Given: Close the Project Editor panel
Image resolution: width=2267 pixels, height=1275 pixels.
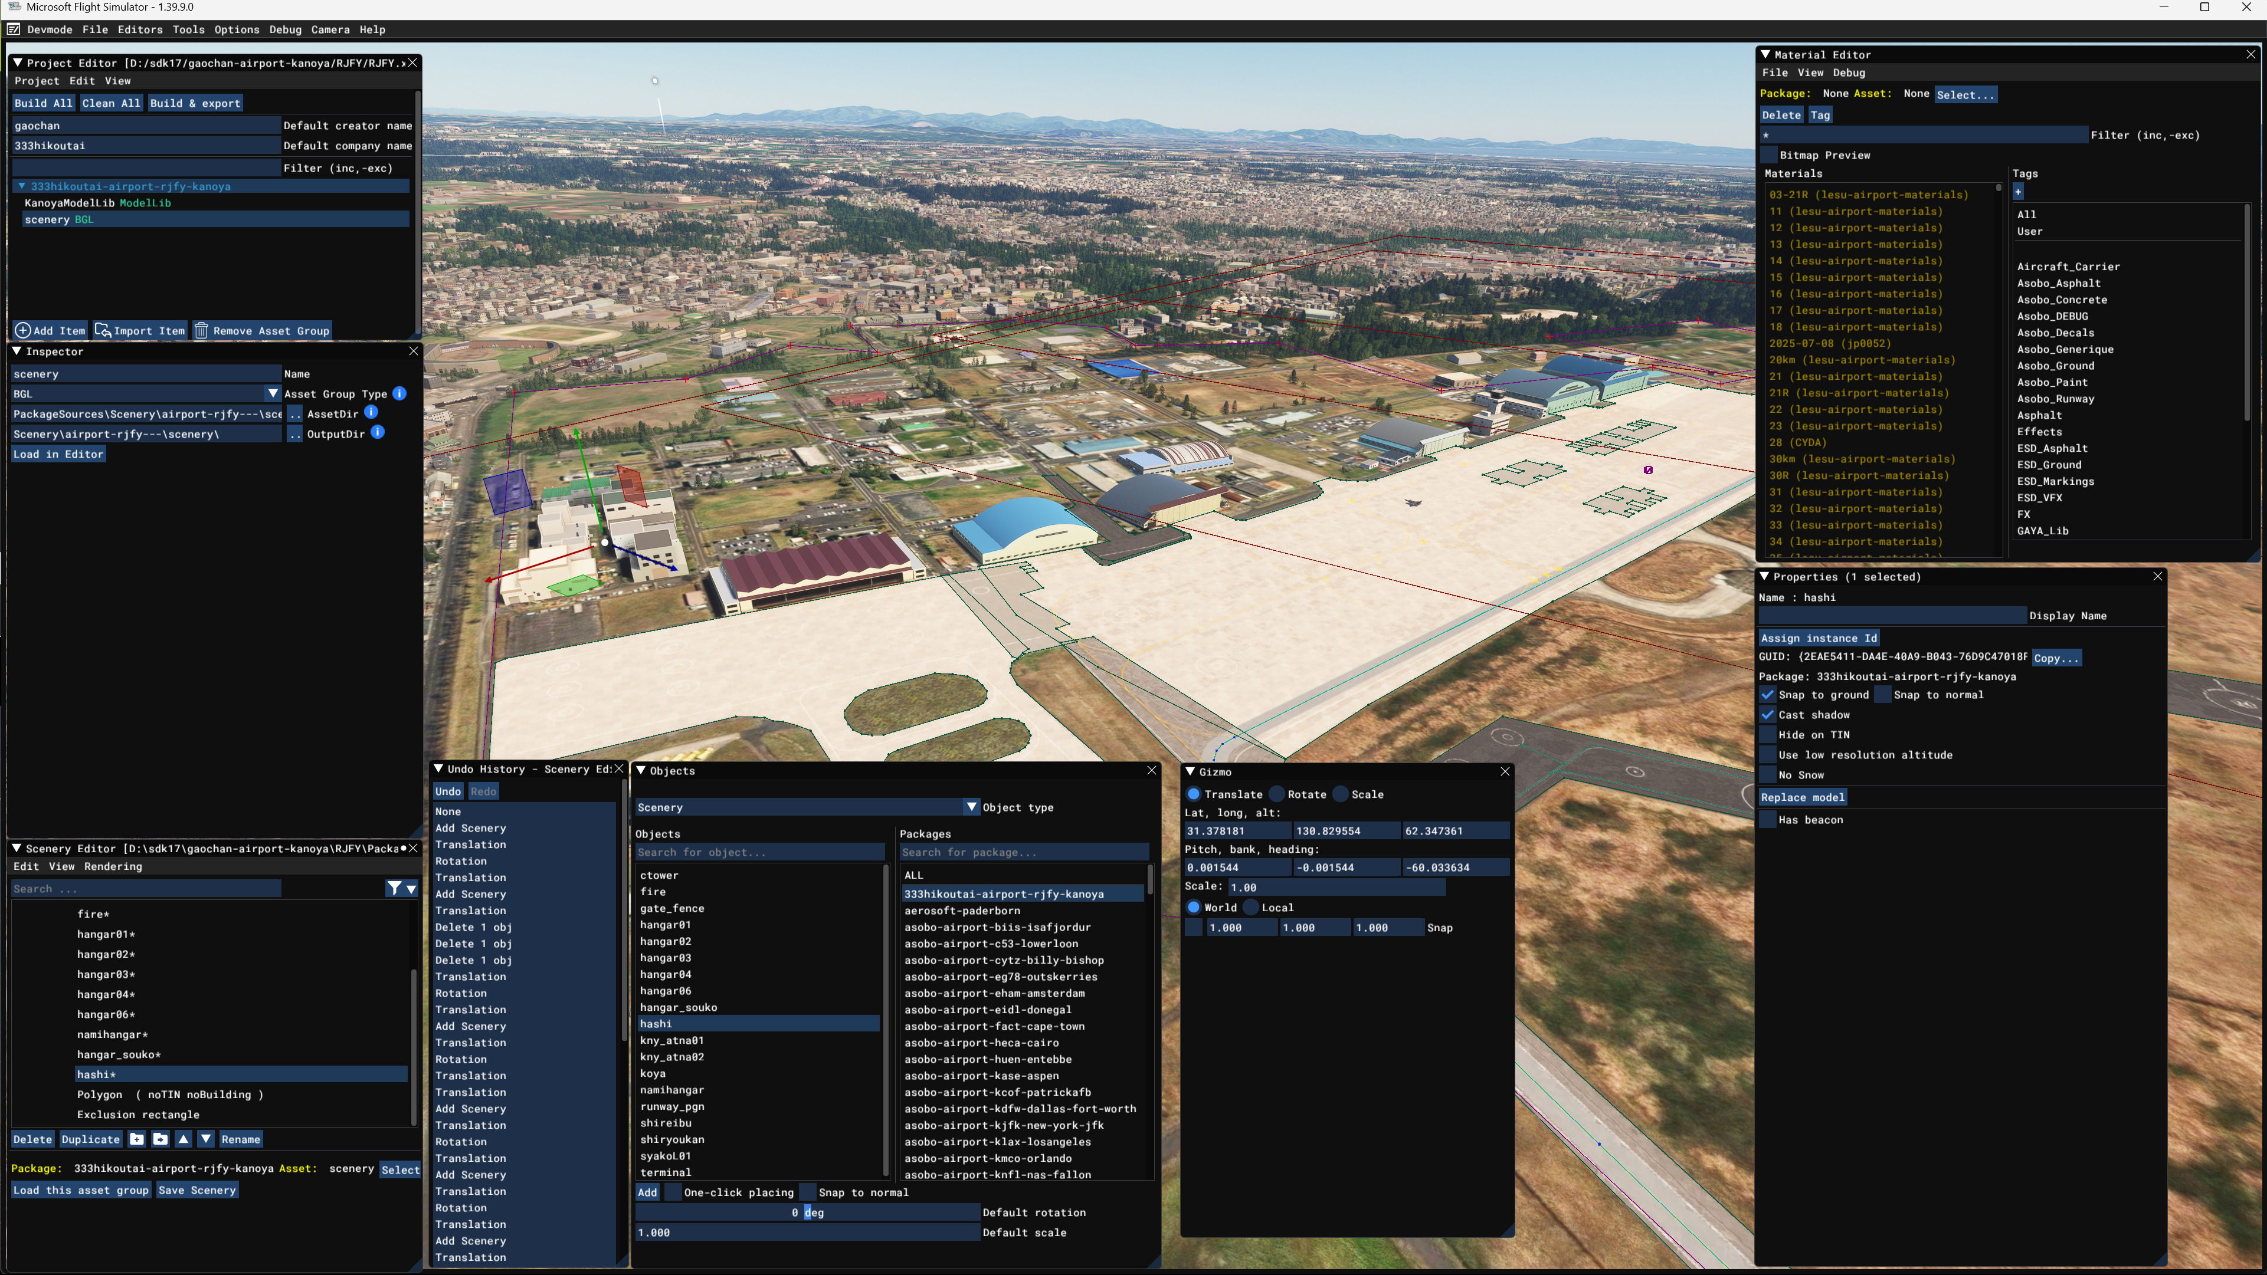Looking at the screenshot, I should [x=412, y=63].
